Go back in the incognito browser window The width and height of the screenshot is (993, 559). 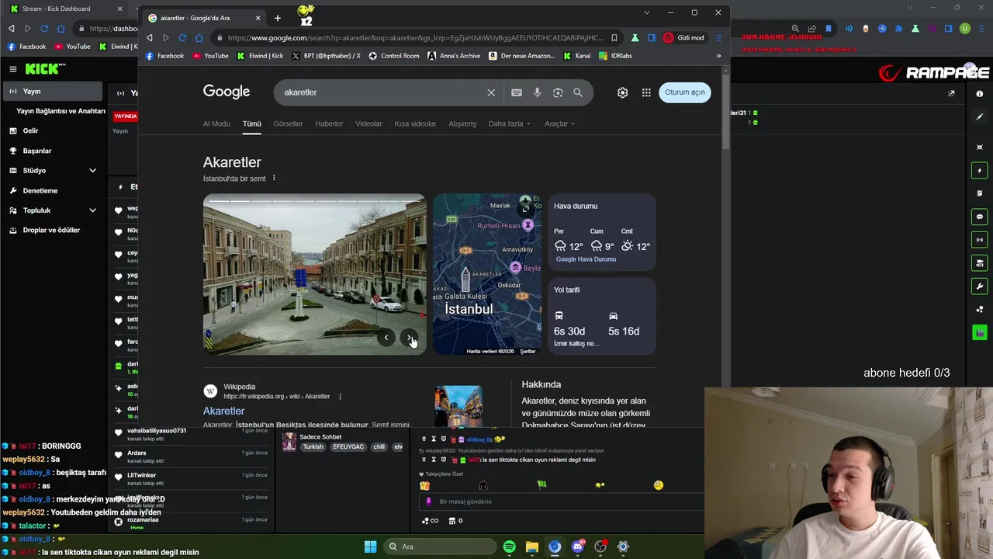[x=150, y=37]
